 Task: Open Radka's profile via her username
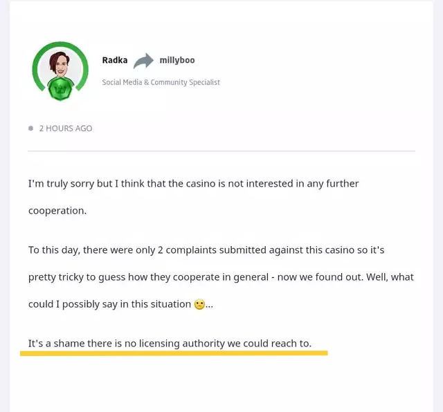pos(115,60)
